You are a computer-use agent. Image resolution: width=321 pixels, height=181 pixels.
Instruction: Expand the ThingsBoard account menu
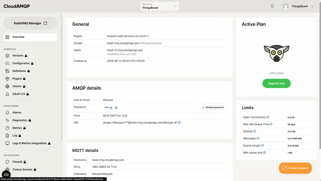(x=312, y=6)
